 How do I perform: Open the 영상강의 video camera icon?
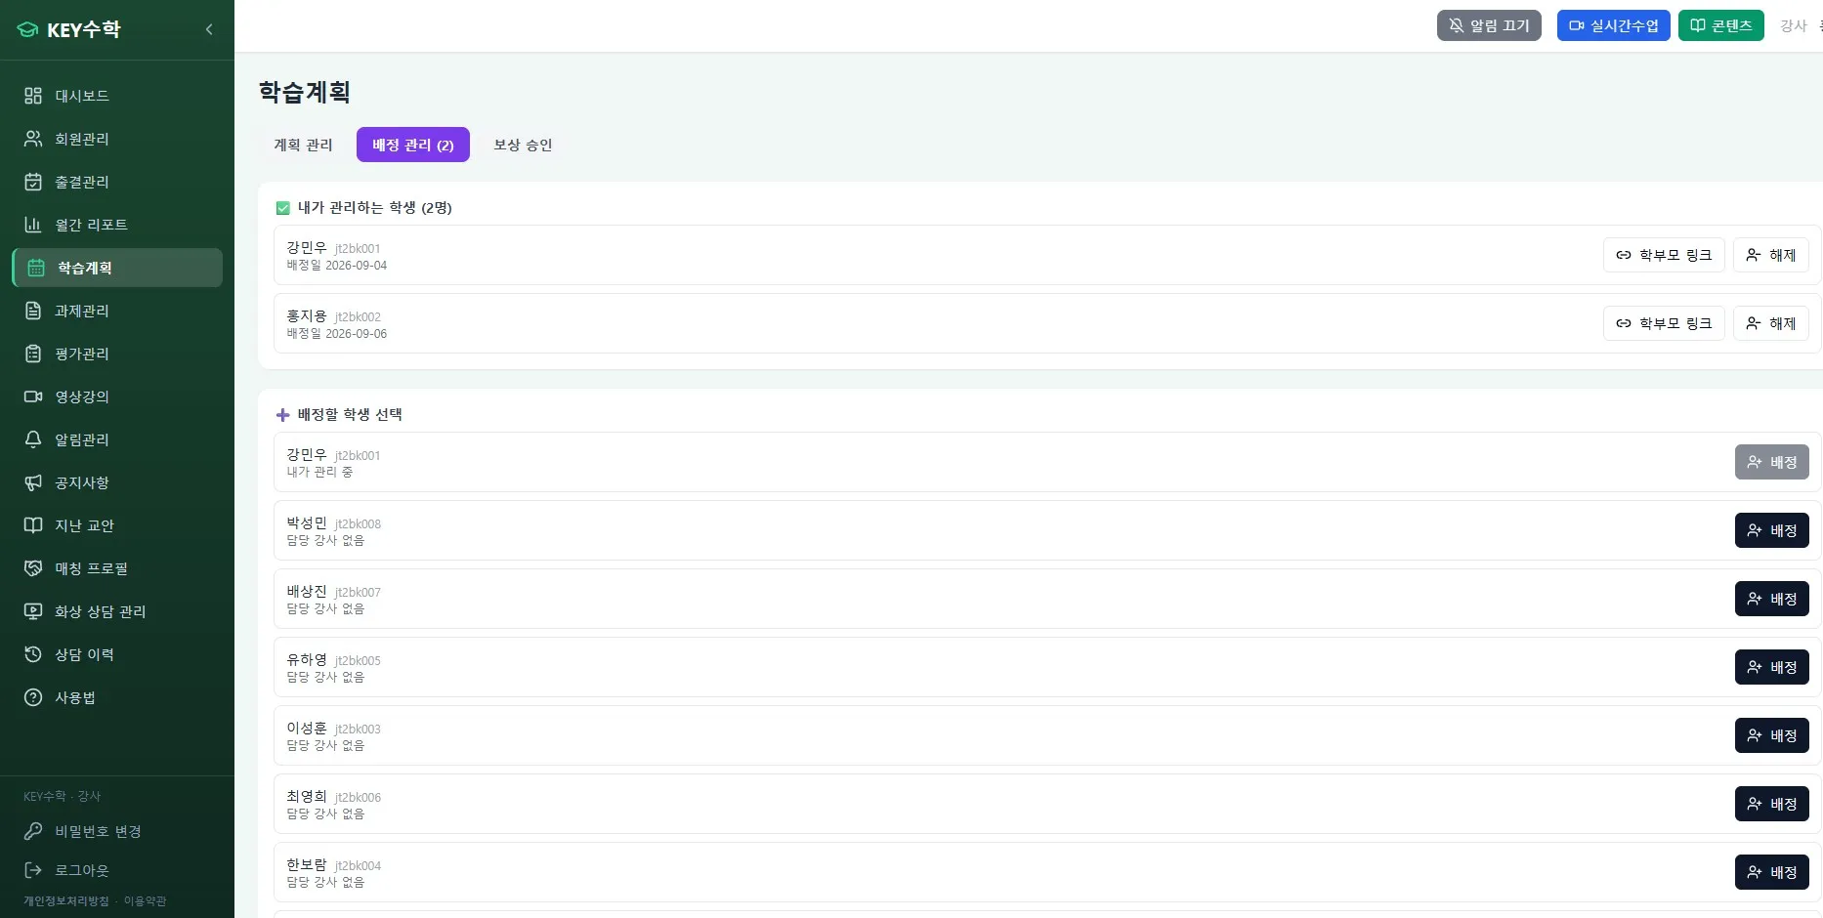[x=33, y=396]
